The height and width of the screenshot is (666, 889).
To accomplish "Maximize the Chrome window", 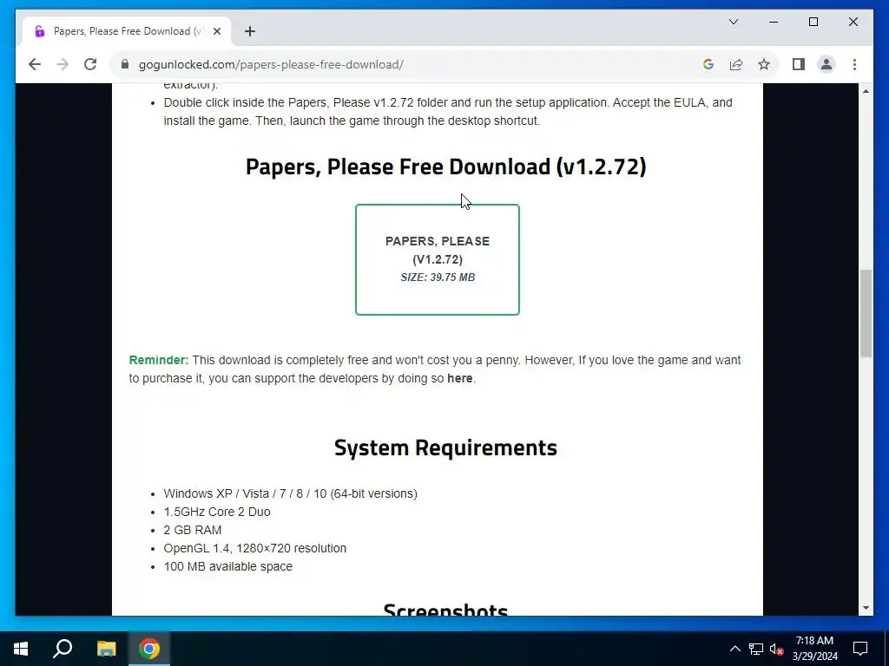I will pyautogui.click(x=813, y=22).
